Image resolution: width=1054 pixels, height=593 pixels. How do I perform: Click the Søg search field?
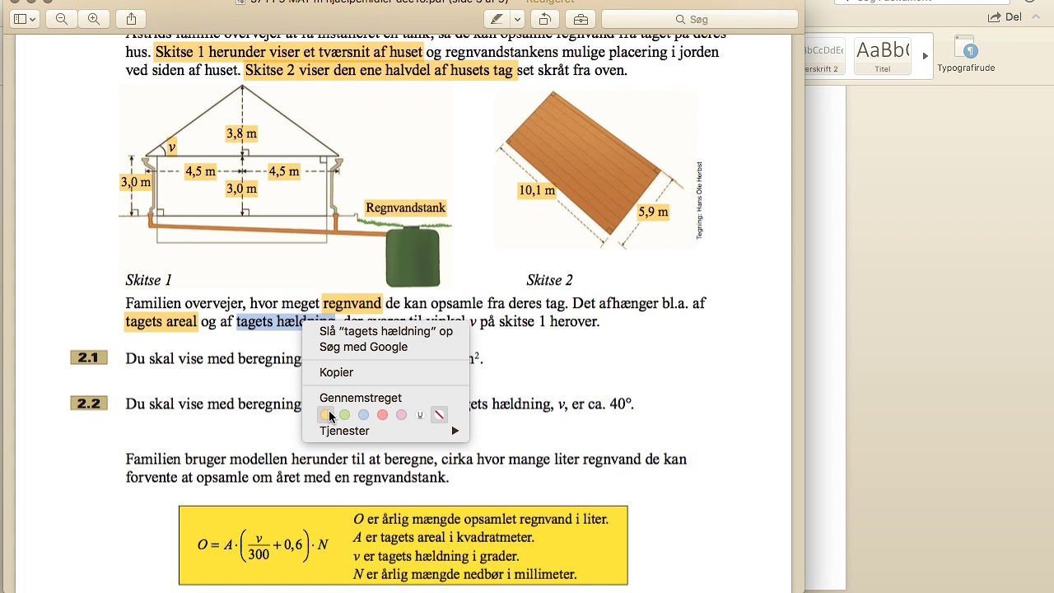(700, 19)
